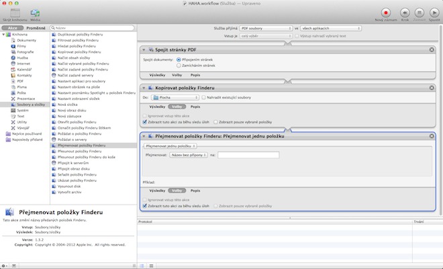Toggle Zobrazit tuto akci in the rename action
This screenshot has height=269, width=443.
(144, 205)
